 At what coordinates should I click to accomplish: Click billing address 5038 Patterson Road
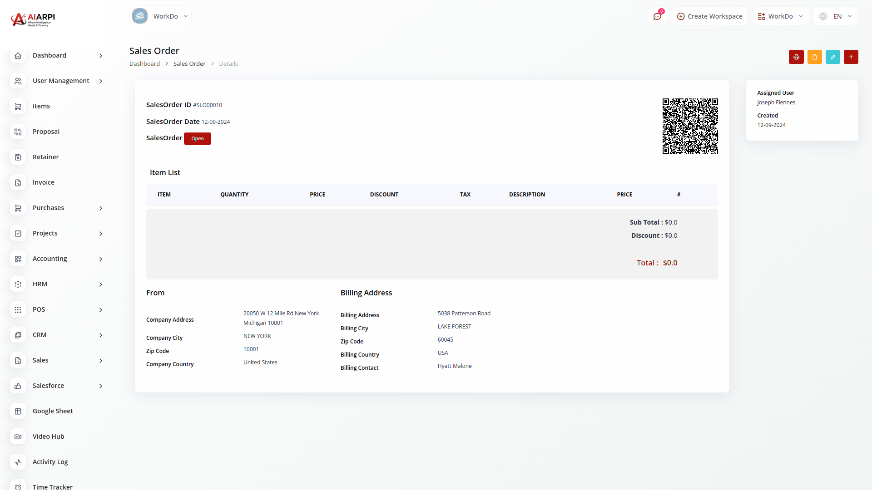(464, 314)
